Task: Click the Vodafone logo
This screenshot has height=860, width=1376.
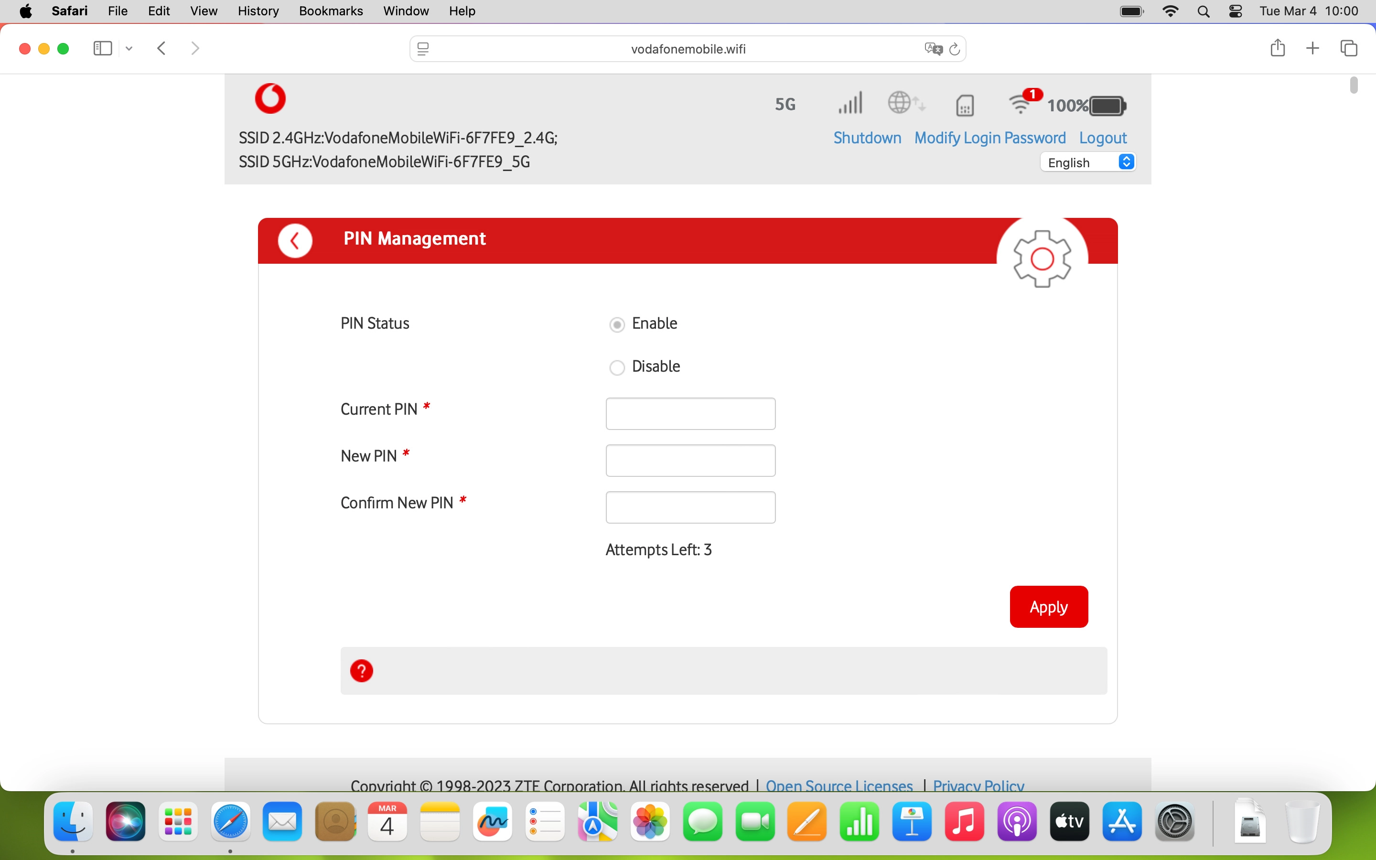Action: click(x=270, y=98)
